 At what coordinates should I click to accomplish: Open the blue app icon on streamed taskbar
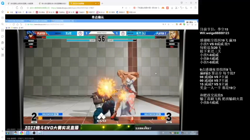[x=28, y=133]
